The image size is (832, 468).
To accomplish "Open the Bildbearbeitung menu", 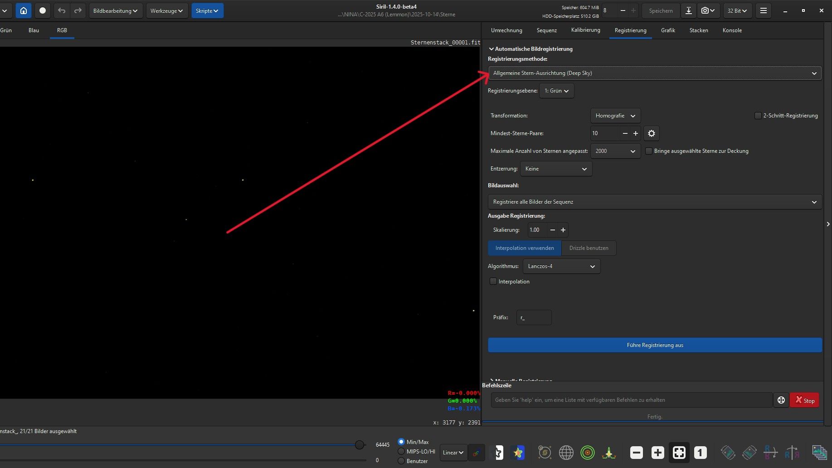I will point(115,10).
